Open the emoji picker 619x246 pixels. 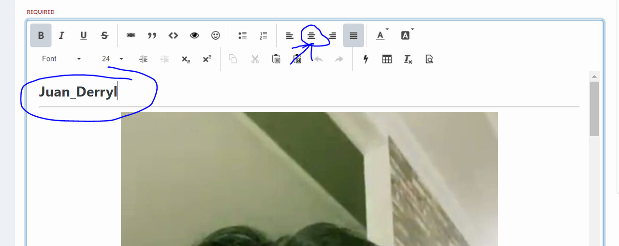[216, 35]
